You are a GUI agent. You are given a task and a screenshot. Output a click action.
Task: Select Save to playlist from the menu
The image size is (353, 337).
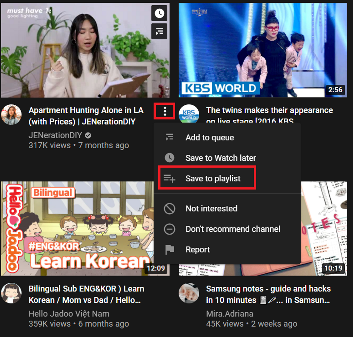[213, 178]
